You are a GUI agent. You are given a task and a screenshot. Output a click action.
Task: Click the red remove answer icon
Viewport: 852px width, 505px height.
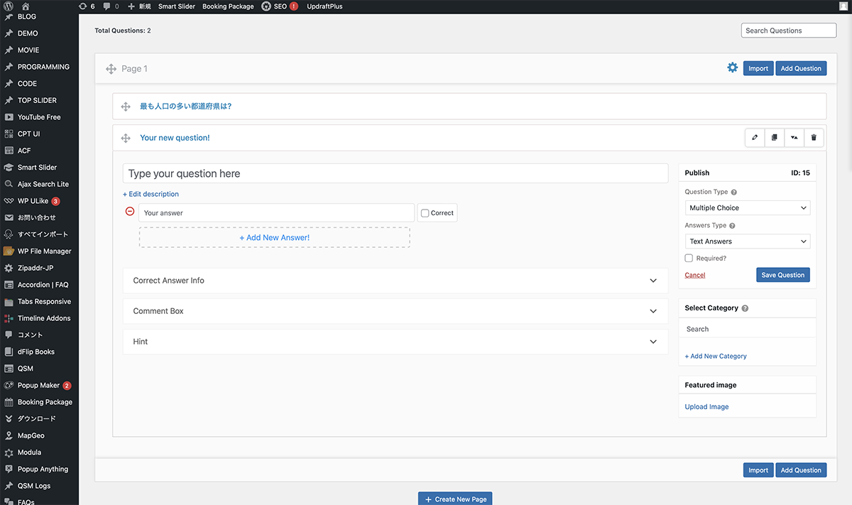(129, 212)
